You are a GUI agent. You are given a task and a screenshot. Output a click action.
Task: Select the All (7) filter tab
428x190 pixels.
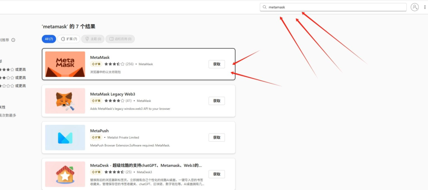click(x=49, y=39)
